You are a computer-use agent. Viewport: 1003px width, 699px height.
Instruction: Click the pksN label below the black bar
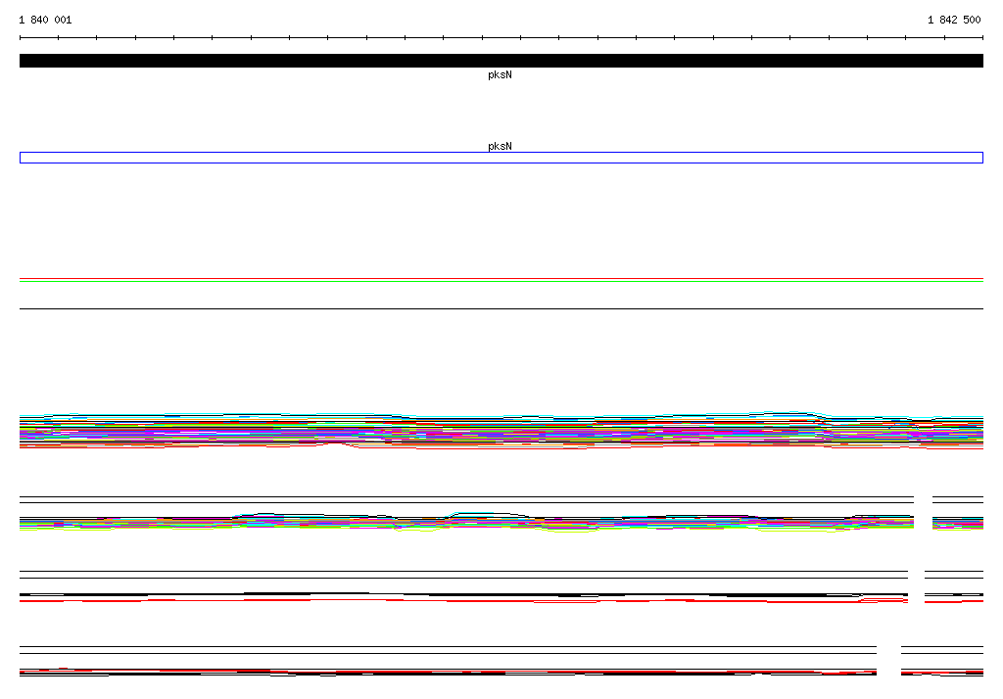(500, 74)
